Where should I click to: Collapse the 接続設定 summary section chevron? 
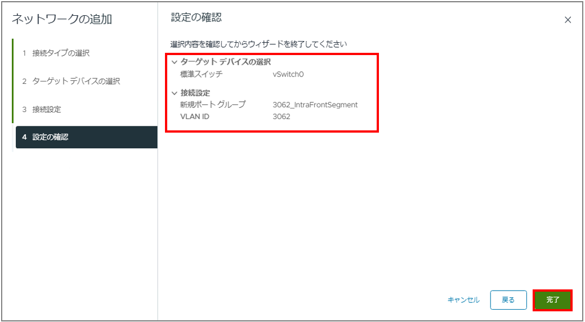[x=174, y=93]
